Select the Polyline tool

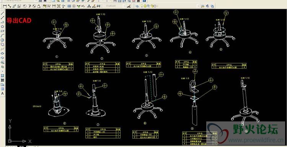[x=3, y=22]
